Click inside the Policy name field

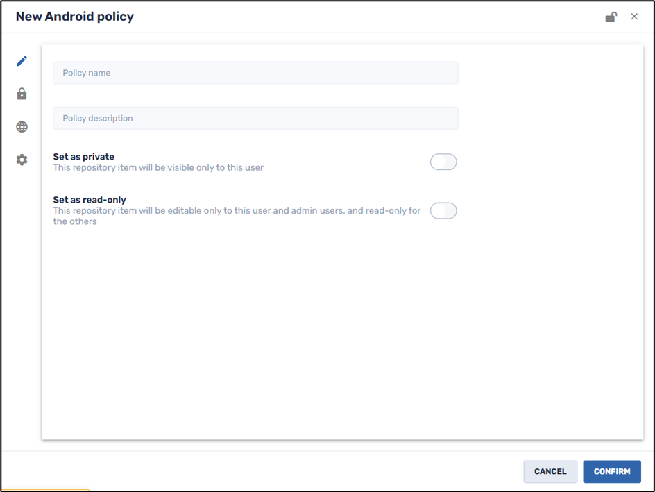pos(255,73)
